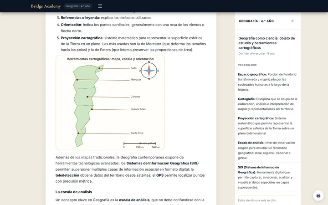
Task: Click the Santa Cruz marker on map
Action: tap(78, 133)
